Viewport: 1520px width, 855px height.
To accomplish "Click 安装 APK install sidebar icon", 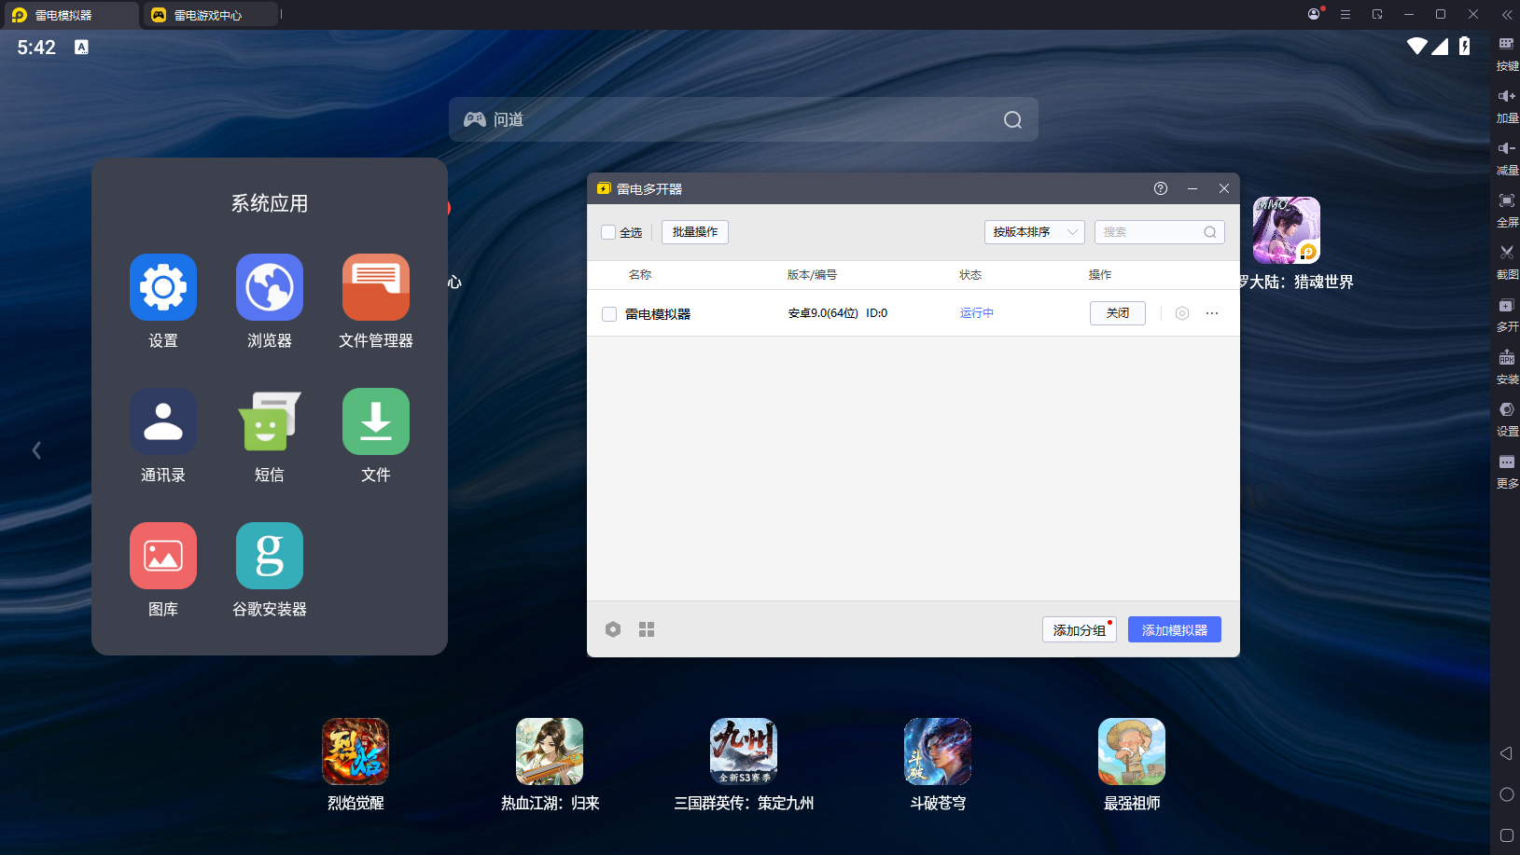I will pos(1506,366).
